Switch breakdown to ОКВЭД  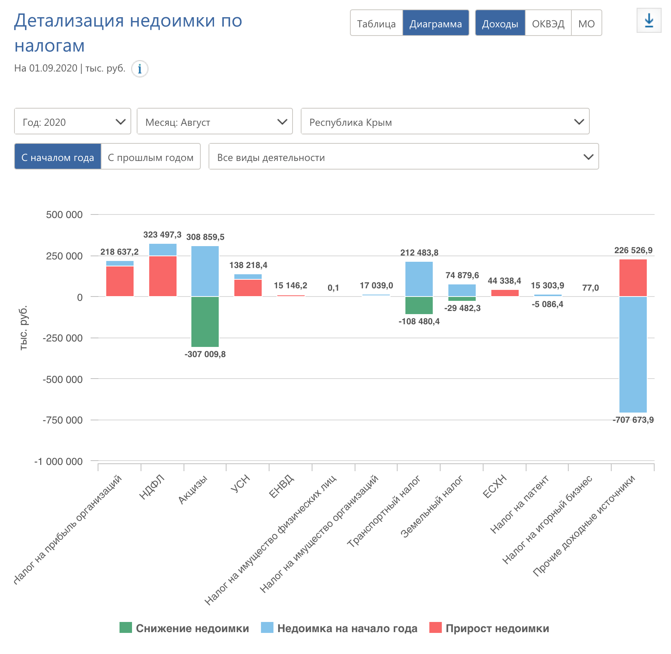[548, 23]
